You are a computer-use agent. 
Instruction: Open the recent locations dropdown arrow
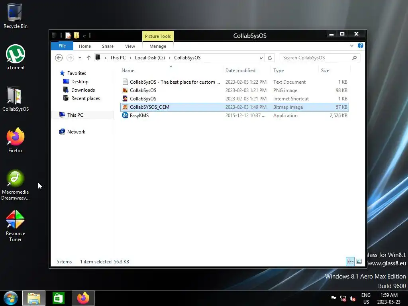80,58
